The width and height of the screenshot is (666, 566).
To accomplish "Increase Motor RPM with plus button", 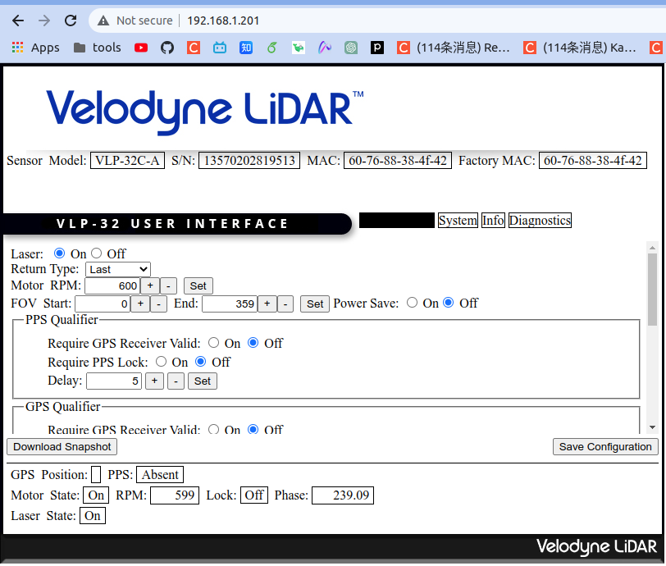I will (150, 285).
